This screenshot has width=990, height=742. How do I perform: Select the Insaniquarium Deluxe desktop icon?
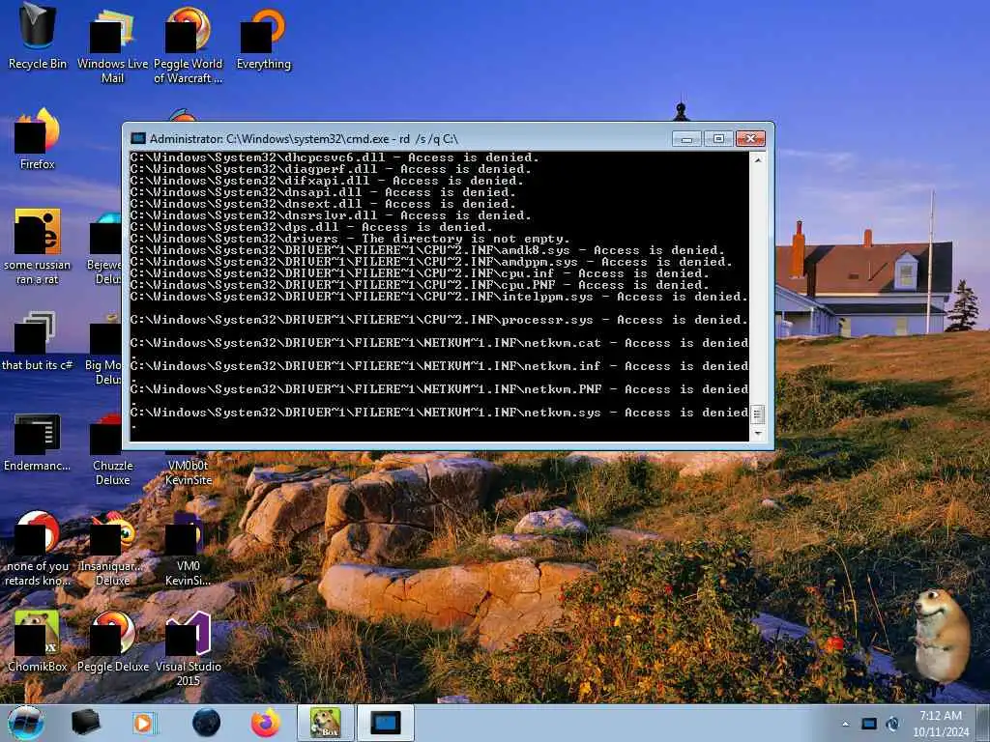[x=112, y=549]
